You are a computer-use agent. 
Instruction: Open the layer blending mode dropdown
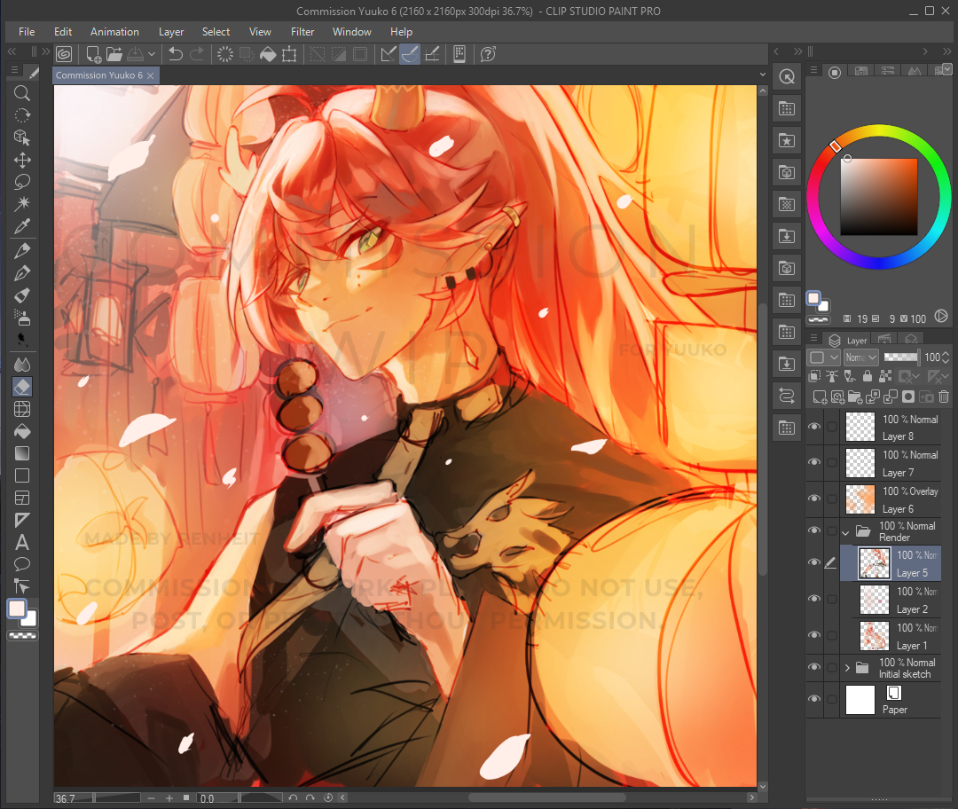(860, 357)
